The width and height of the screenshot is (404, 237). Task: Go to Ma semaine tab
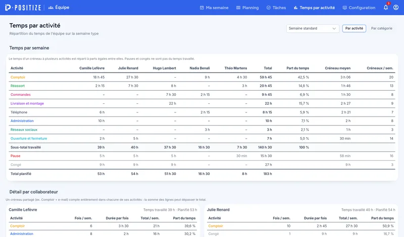[214, 8]
